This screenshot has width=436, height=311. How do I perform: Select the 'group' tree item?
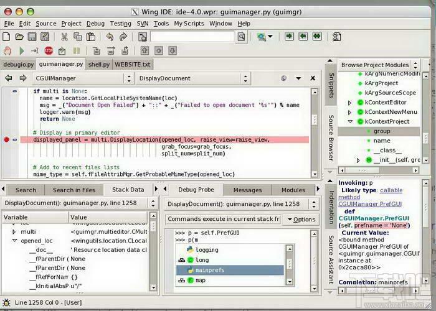click(379, 131)
